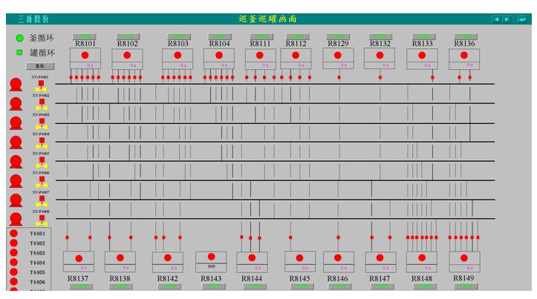This screenshot has width=537, height=299.
Task: Toggle the red status light for tank T4404
Action: [13, 263]
